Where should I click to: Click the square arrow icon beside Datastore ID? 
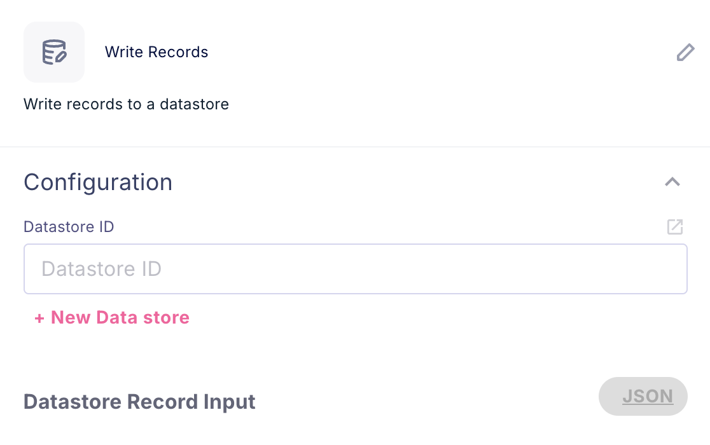[675, 227]
